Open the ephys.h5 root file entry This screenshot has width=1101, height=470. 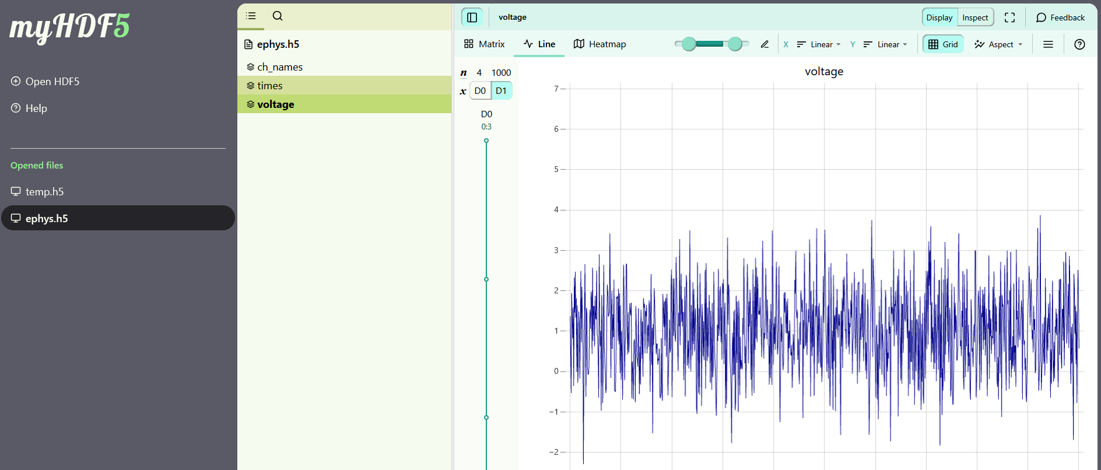pyautogui.click(x=278, y=44)
